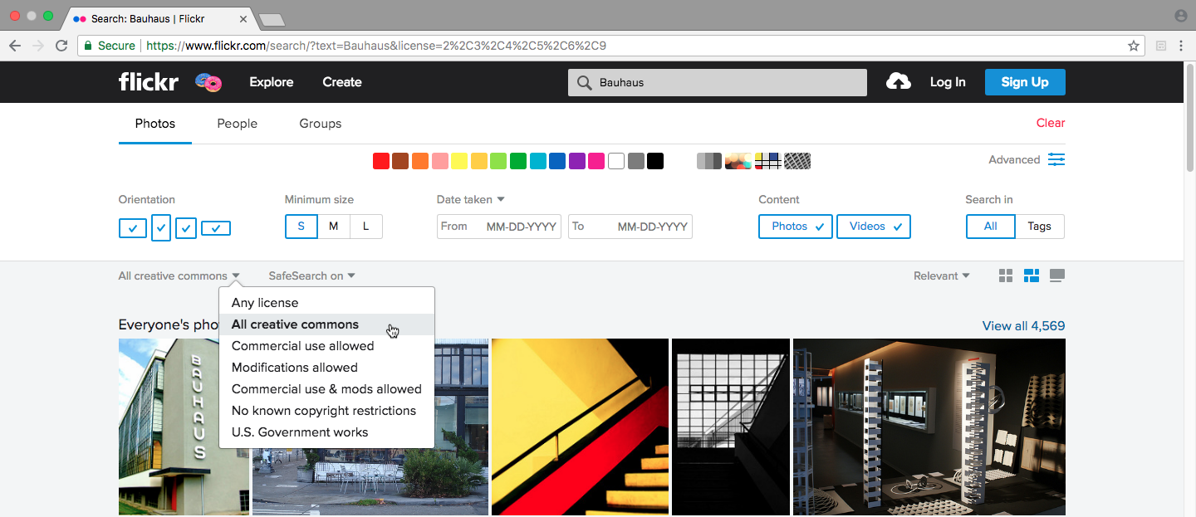1196x517 pixels.
Task: Select the black and white style filter
Action: (708, 161)
